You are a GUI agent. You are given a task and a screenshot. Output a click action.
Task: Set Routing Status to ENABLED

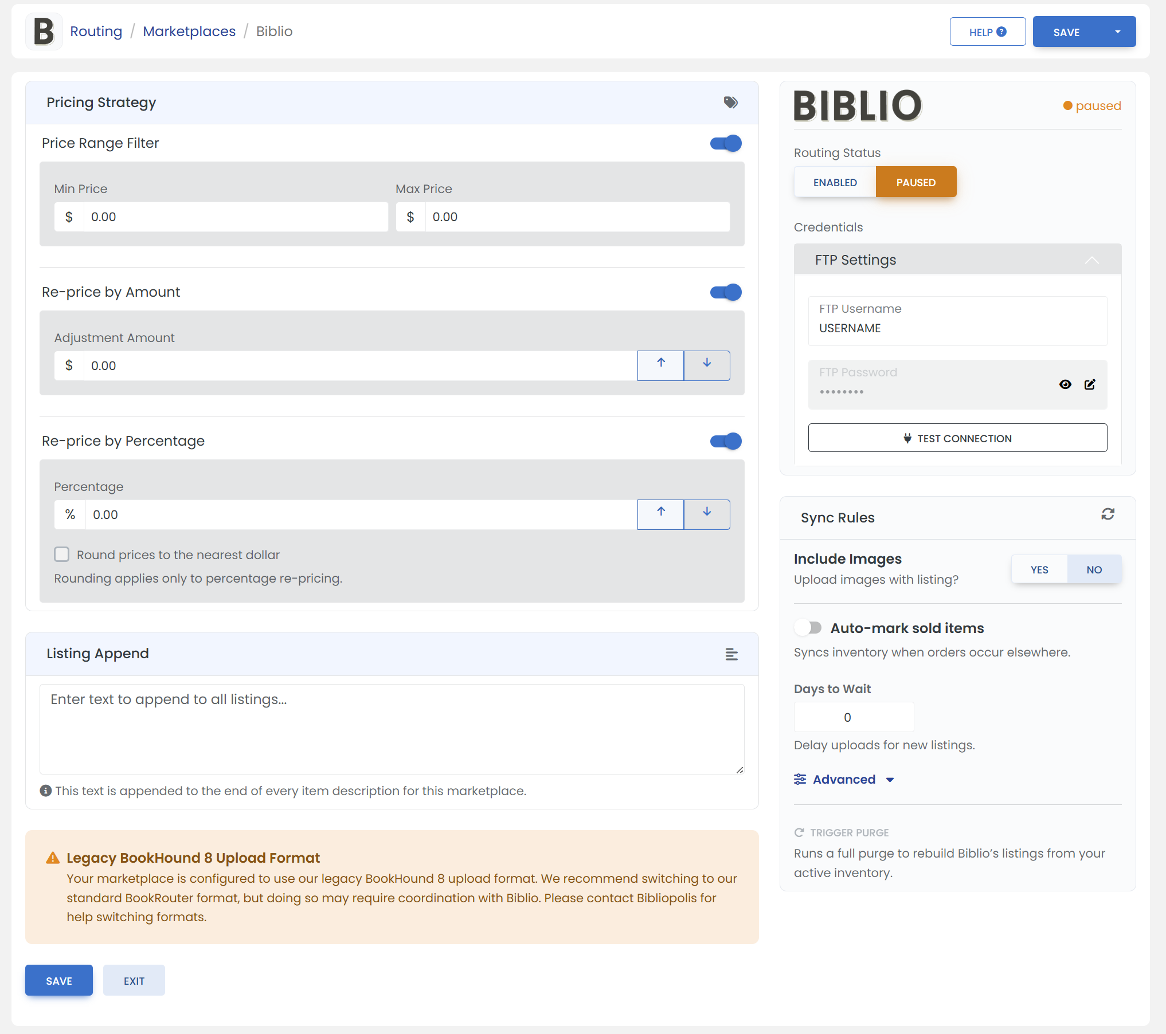835,182
